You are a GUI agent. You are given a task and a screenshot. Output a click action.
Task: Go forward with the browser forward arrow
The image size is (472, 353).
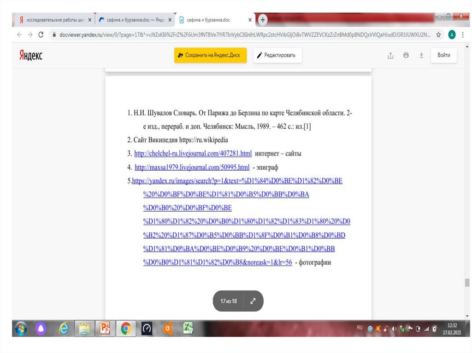[x=30, y=35]
